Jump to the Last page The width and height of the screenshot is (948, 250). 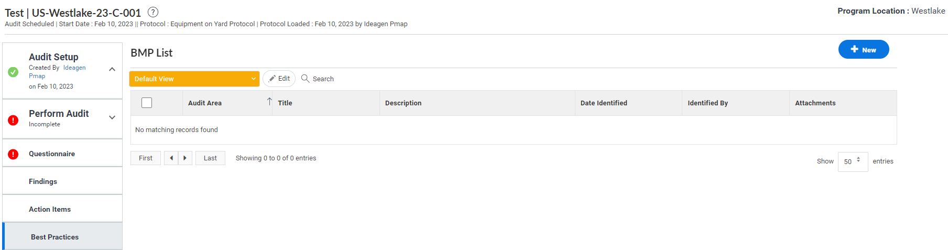pyautogui.click(x=210, y=158)
